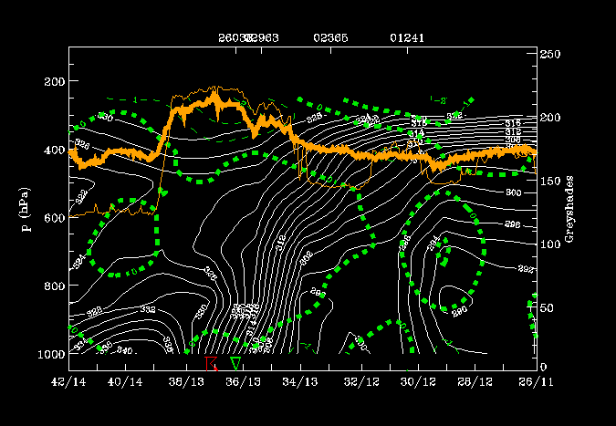Image resolution: width=616 pixels, height=426 pixels.
Task: Click the red K marker on x-axis
Action: 211,364
